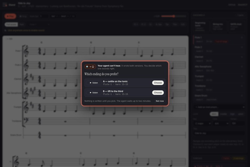Click the Title field containing Ode to Joy
This screenshot has width=250, height=167.
point(219,133)
